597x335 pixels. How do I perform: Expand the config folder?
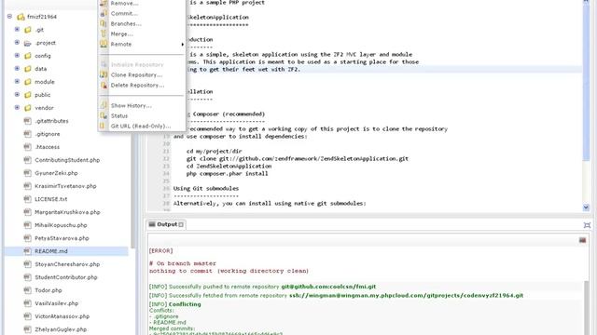pos(17,56)
